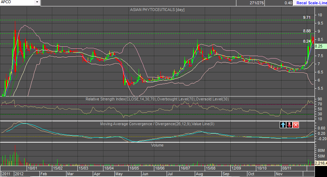Select the 271/275 bar counter field

click(250, 3)
